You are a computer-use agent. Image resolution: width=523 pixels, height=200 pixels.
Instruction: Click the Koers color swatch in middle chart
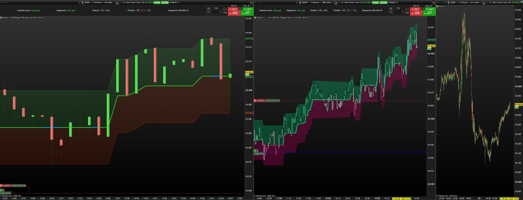[255, 18]
